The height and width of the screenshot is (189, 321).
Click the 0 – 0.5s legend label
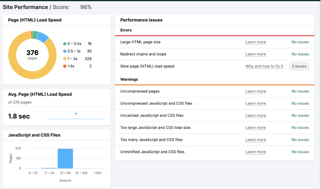(x=74, y=44)
